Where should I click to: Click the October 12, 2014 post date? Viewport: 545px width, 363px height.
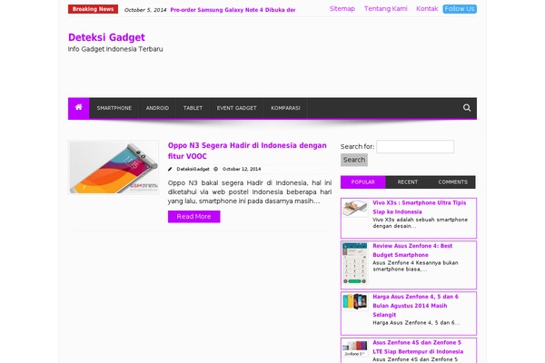coord(242,169)
